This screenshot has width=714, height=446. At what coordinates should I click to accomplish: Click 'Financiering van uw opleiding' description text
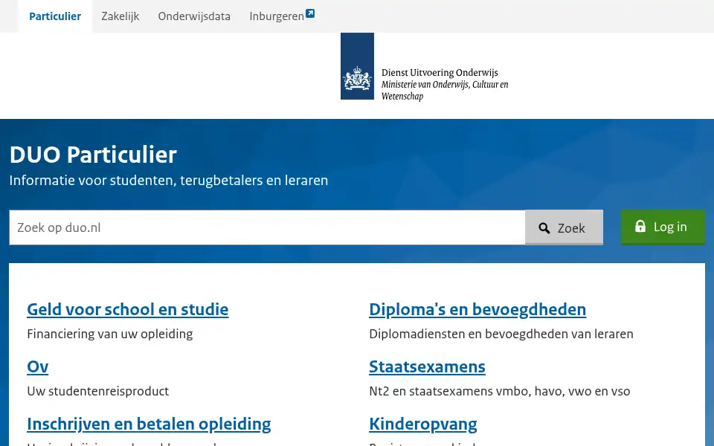(x=110, y=334)
